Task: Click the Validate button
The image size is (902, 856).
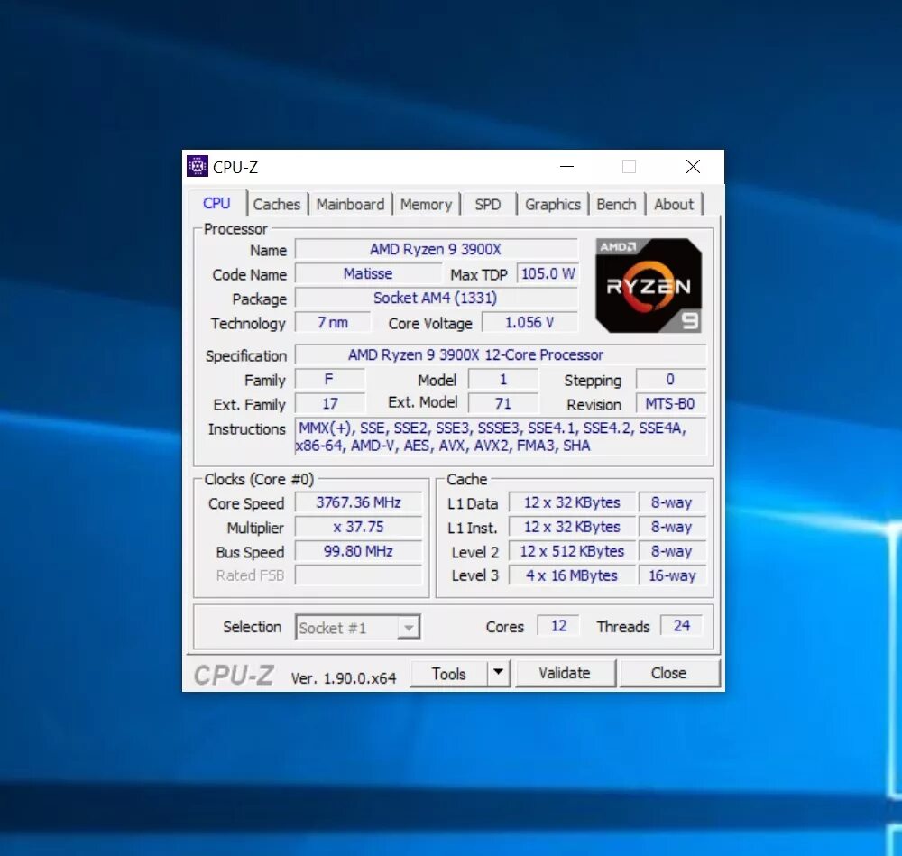Action: click(565, 673)
